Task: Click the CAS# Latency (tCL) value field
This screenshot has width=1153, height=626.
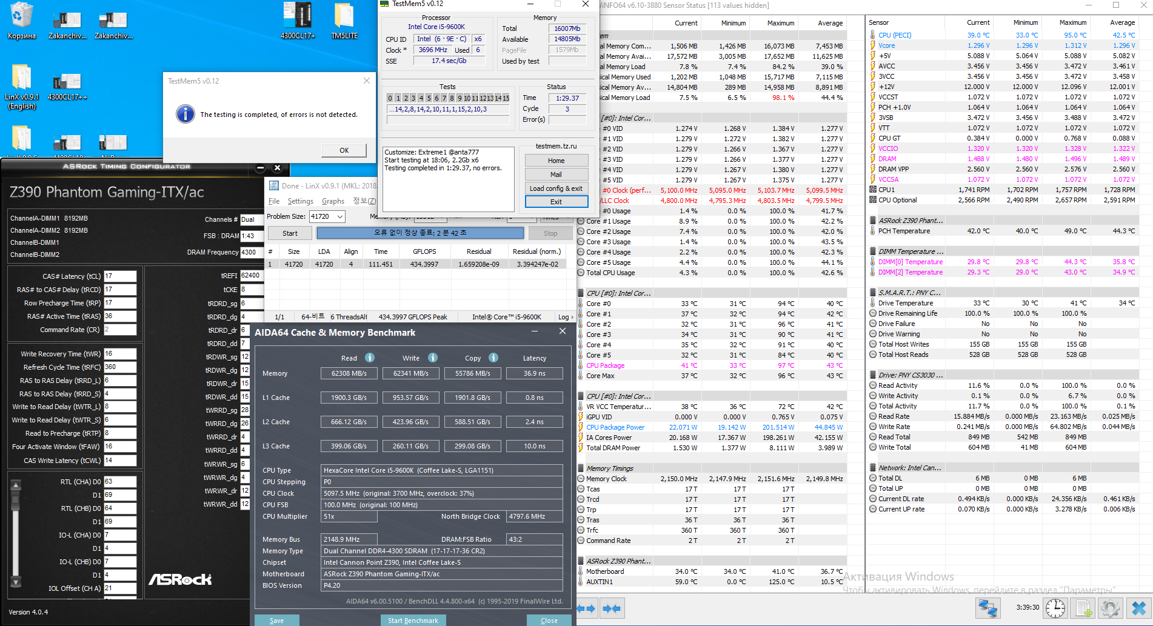Action: 120,276
